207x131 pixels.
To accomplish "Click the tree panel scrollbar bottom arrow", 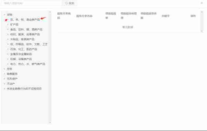I will coord(50,122).
